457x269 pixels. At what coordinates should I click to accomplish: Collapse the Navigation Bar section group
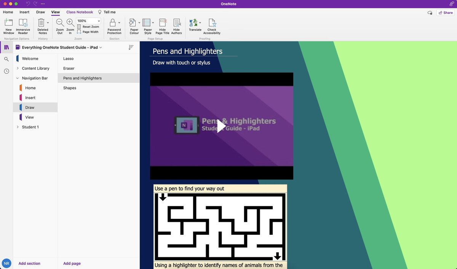click(x=18, y=78)
